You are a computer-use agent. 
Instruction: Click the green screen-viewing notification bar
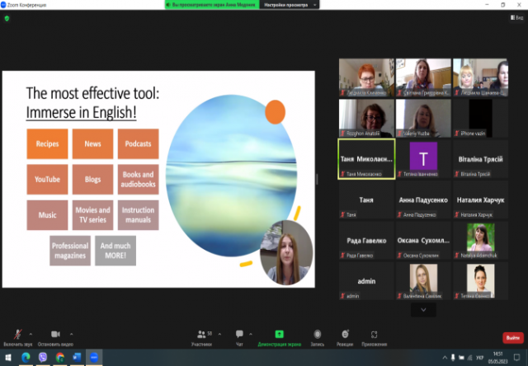point(212,5)
